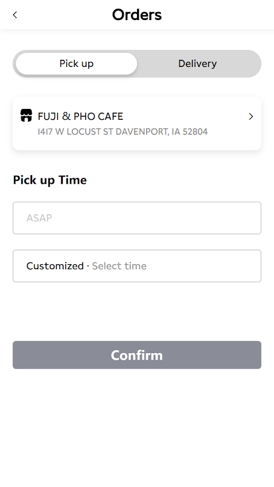The image size is (274, 487).
Task: Select the Pick up option
Action: (x=77, y=64)
